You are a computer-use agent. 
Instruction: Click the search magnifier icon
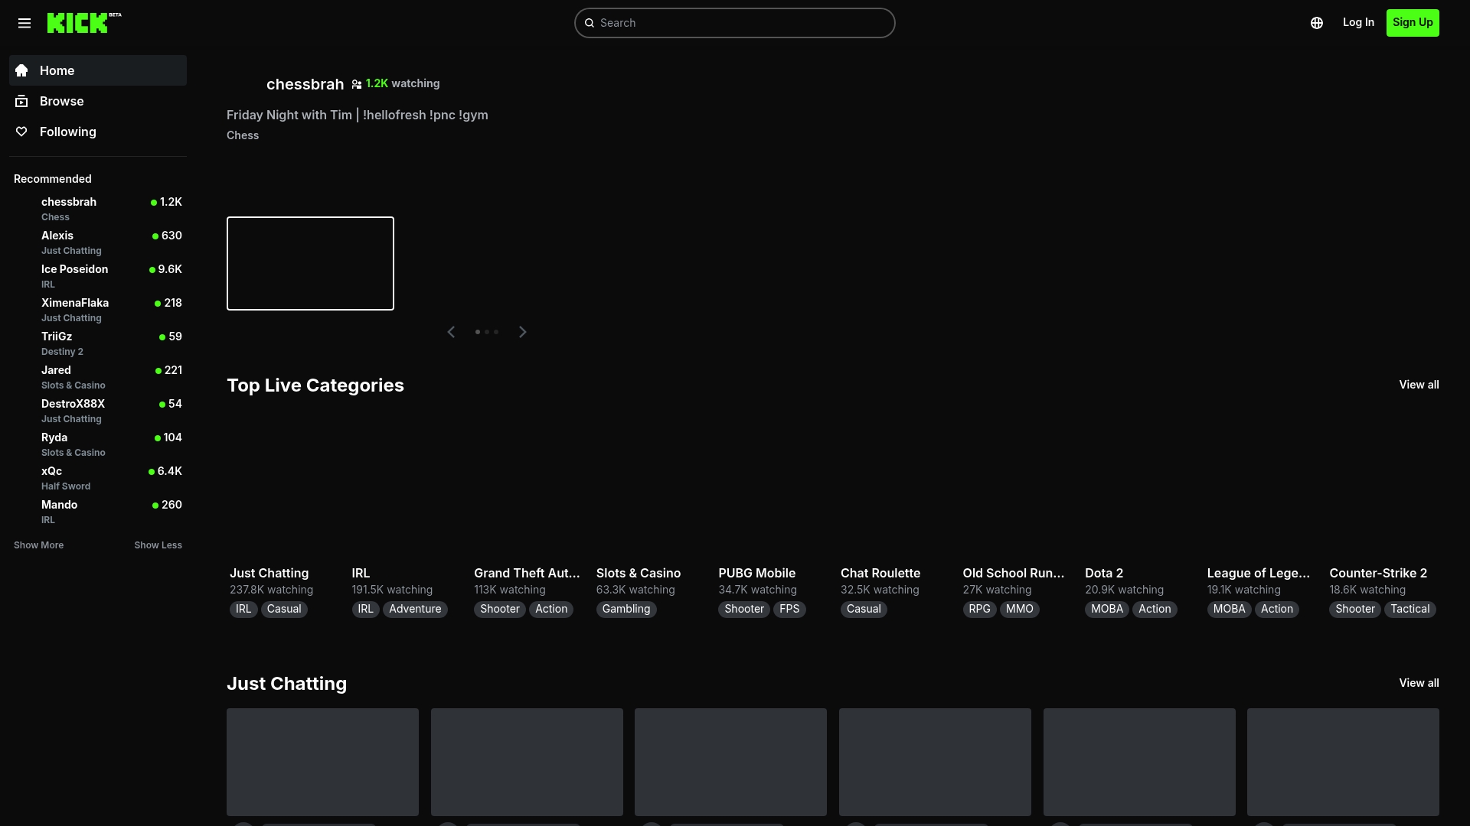coord(590,23)
